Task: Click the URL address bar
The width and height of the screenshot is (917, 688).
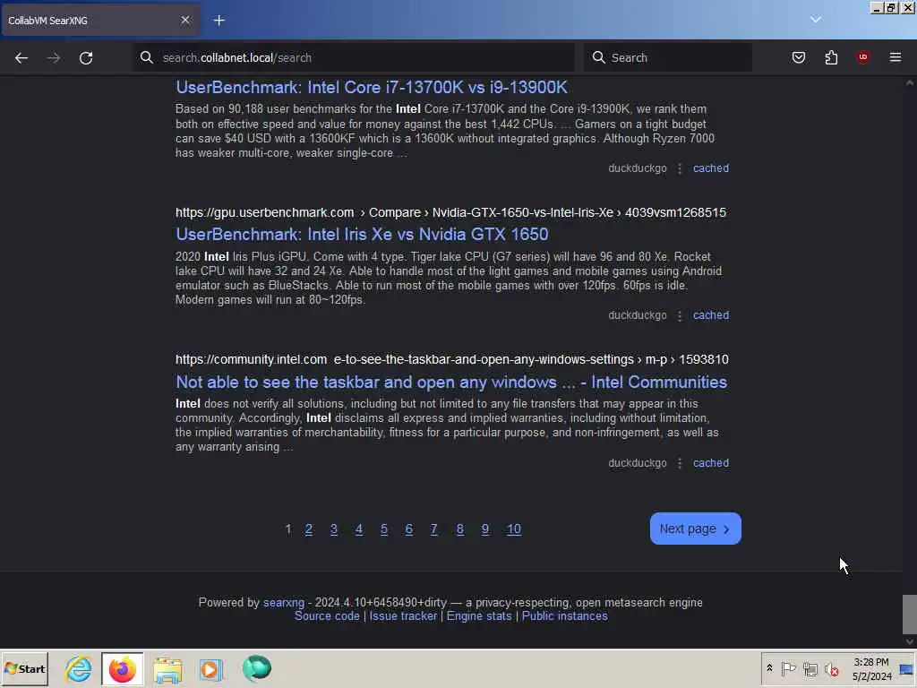Action: click(354, 57)
